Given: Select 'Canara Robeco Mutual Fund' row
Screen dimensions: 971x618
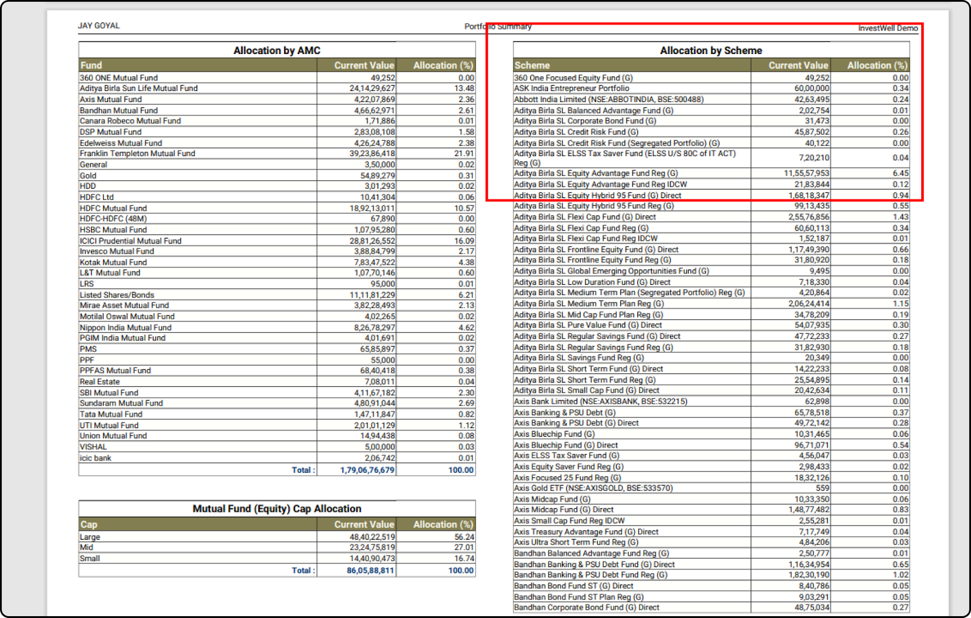Looking at the screenshot, I should (x=277, y=121).
